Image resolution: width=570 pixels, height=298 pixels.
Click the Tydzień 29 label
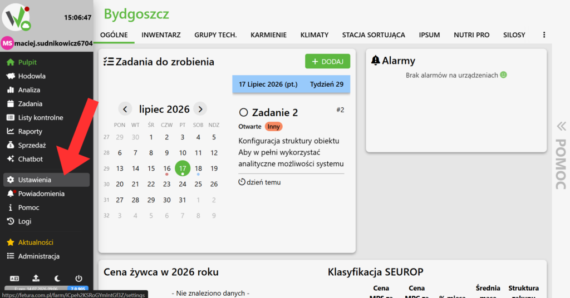326,84
